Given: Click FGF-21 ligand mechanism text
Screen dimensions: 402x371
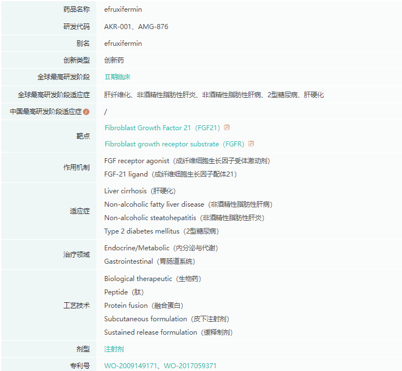Looking at the screenshot, I should [x=170, y=174].
